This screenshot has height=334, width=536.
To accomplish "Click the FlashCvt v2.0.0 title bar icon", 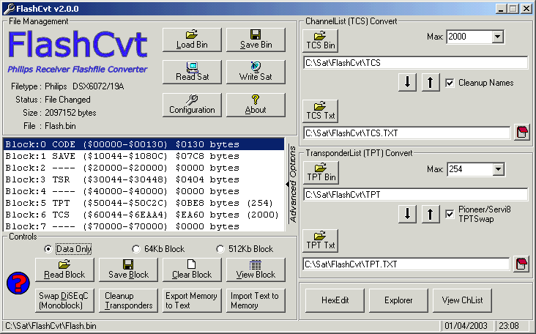I will click(10, 8).
